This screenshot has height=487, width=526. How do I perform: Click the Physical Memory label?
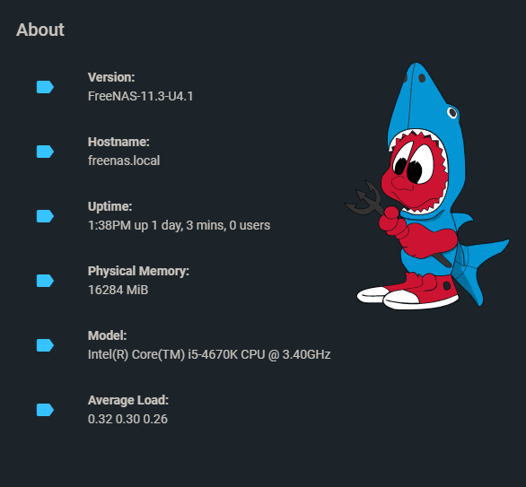138,271
